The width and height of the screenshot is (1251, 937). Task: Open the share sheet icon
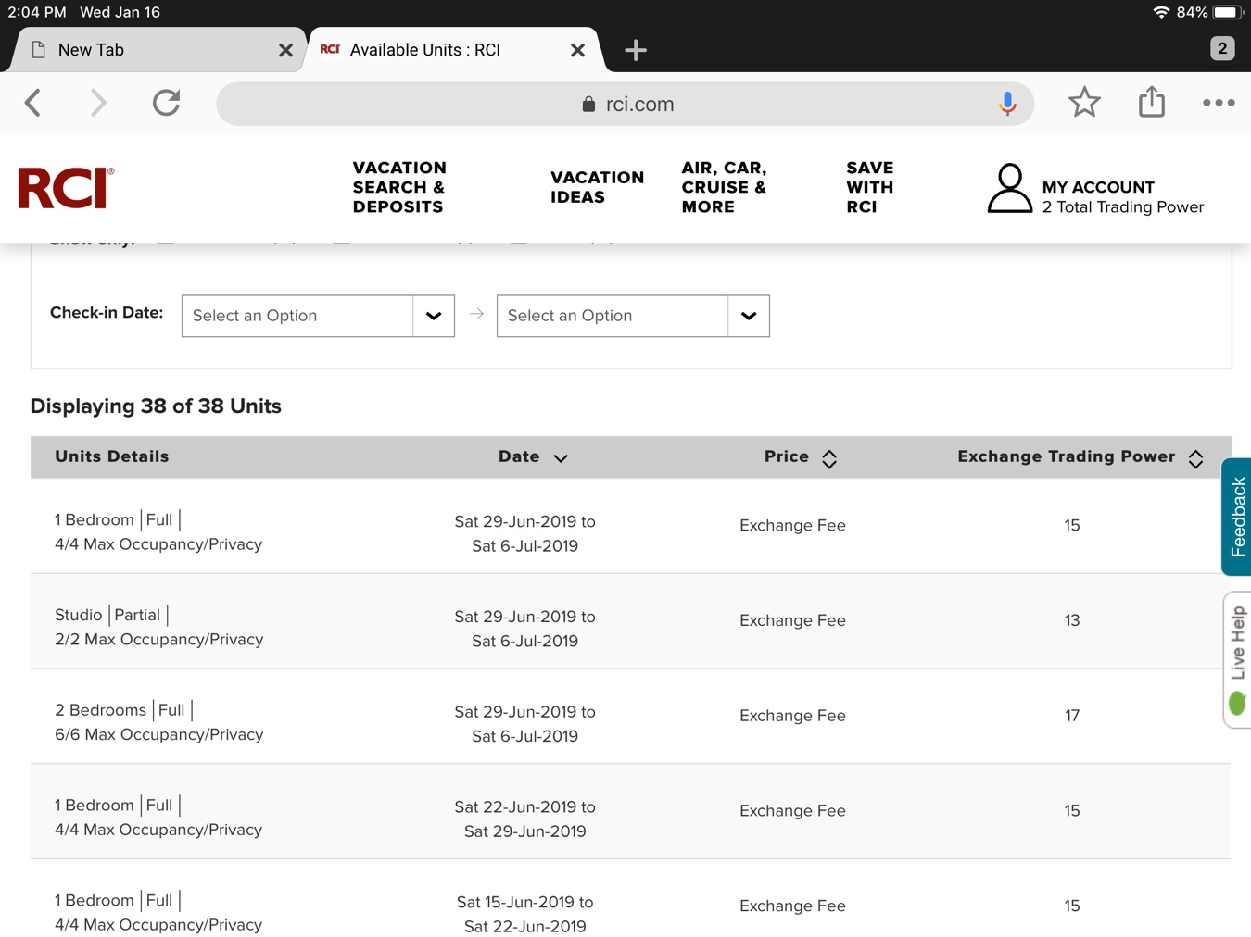[1151, 103]
